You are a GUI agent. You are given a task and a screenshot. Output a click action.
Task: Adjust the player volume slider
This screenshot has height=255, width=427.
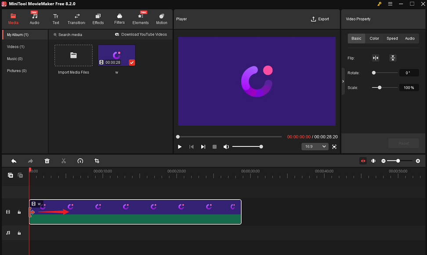(247, 146)
